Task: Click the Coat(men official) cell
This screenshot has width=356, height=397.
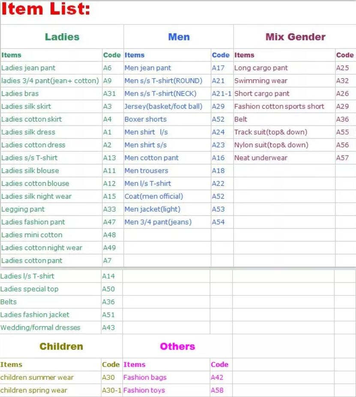Action: click(x=153, y=196)
